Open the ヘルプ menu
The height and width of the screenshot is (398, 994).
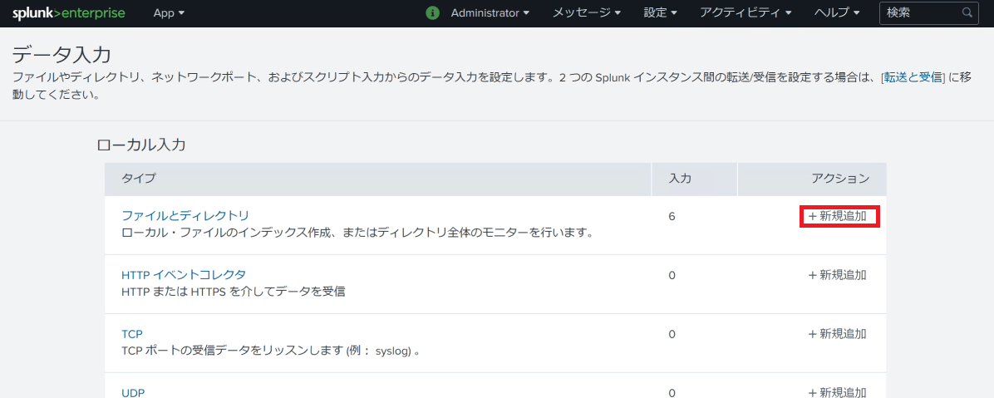click(x=837, y=13)
